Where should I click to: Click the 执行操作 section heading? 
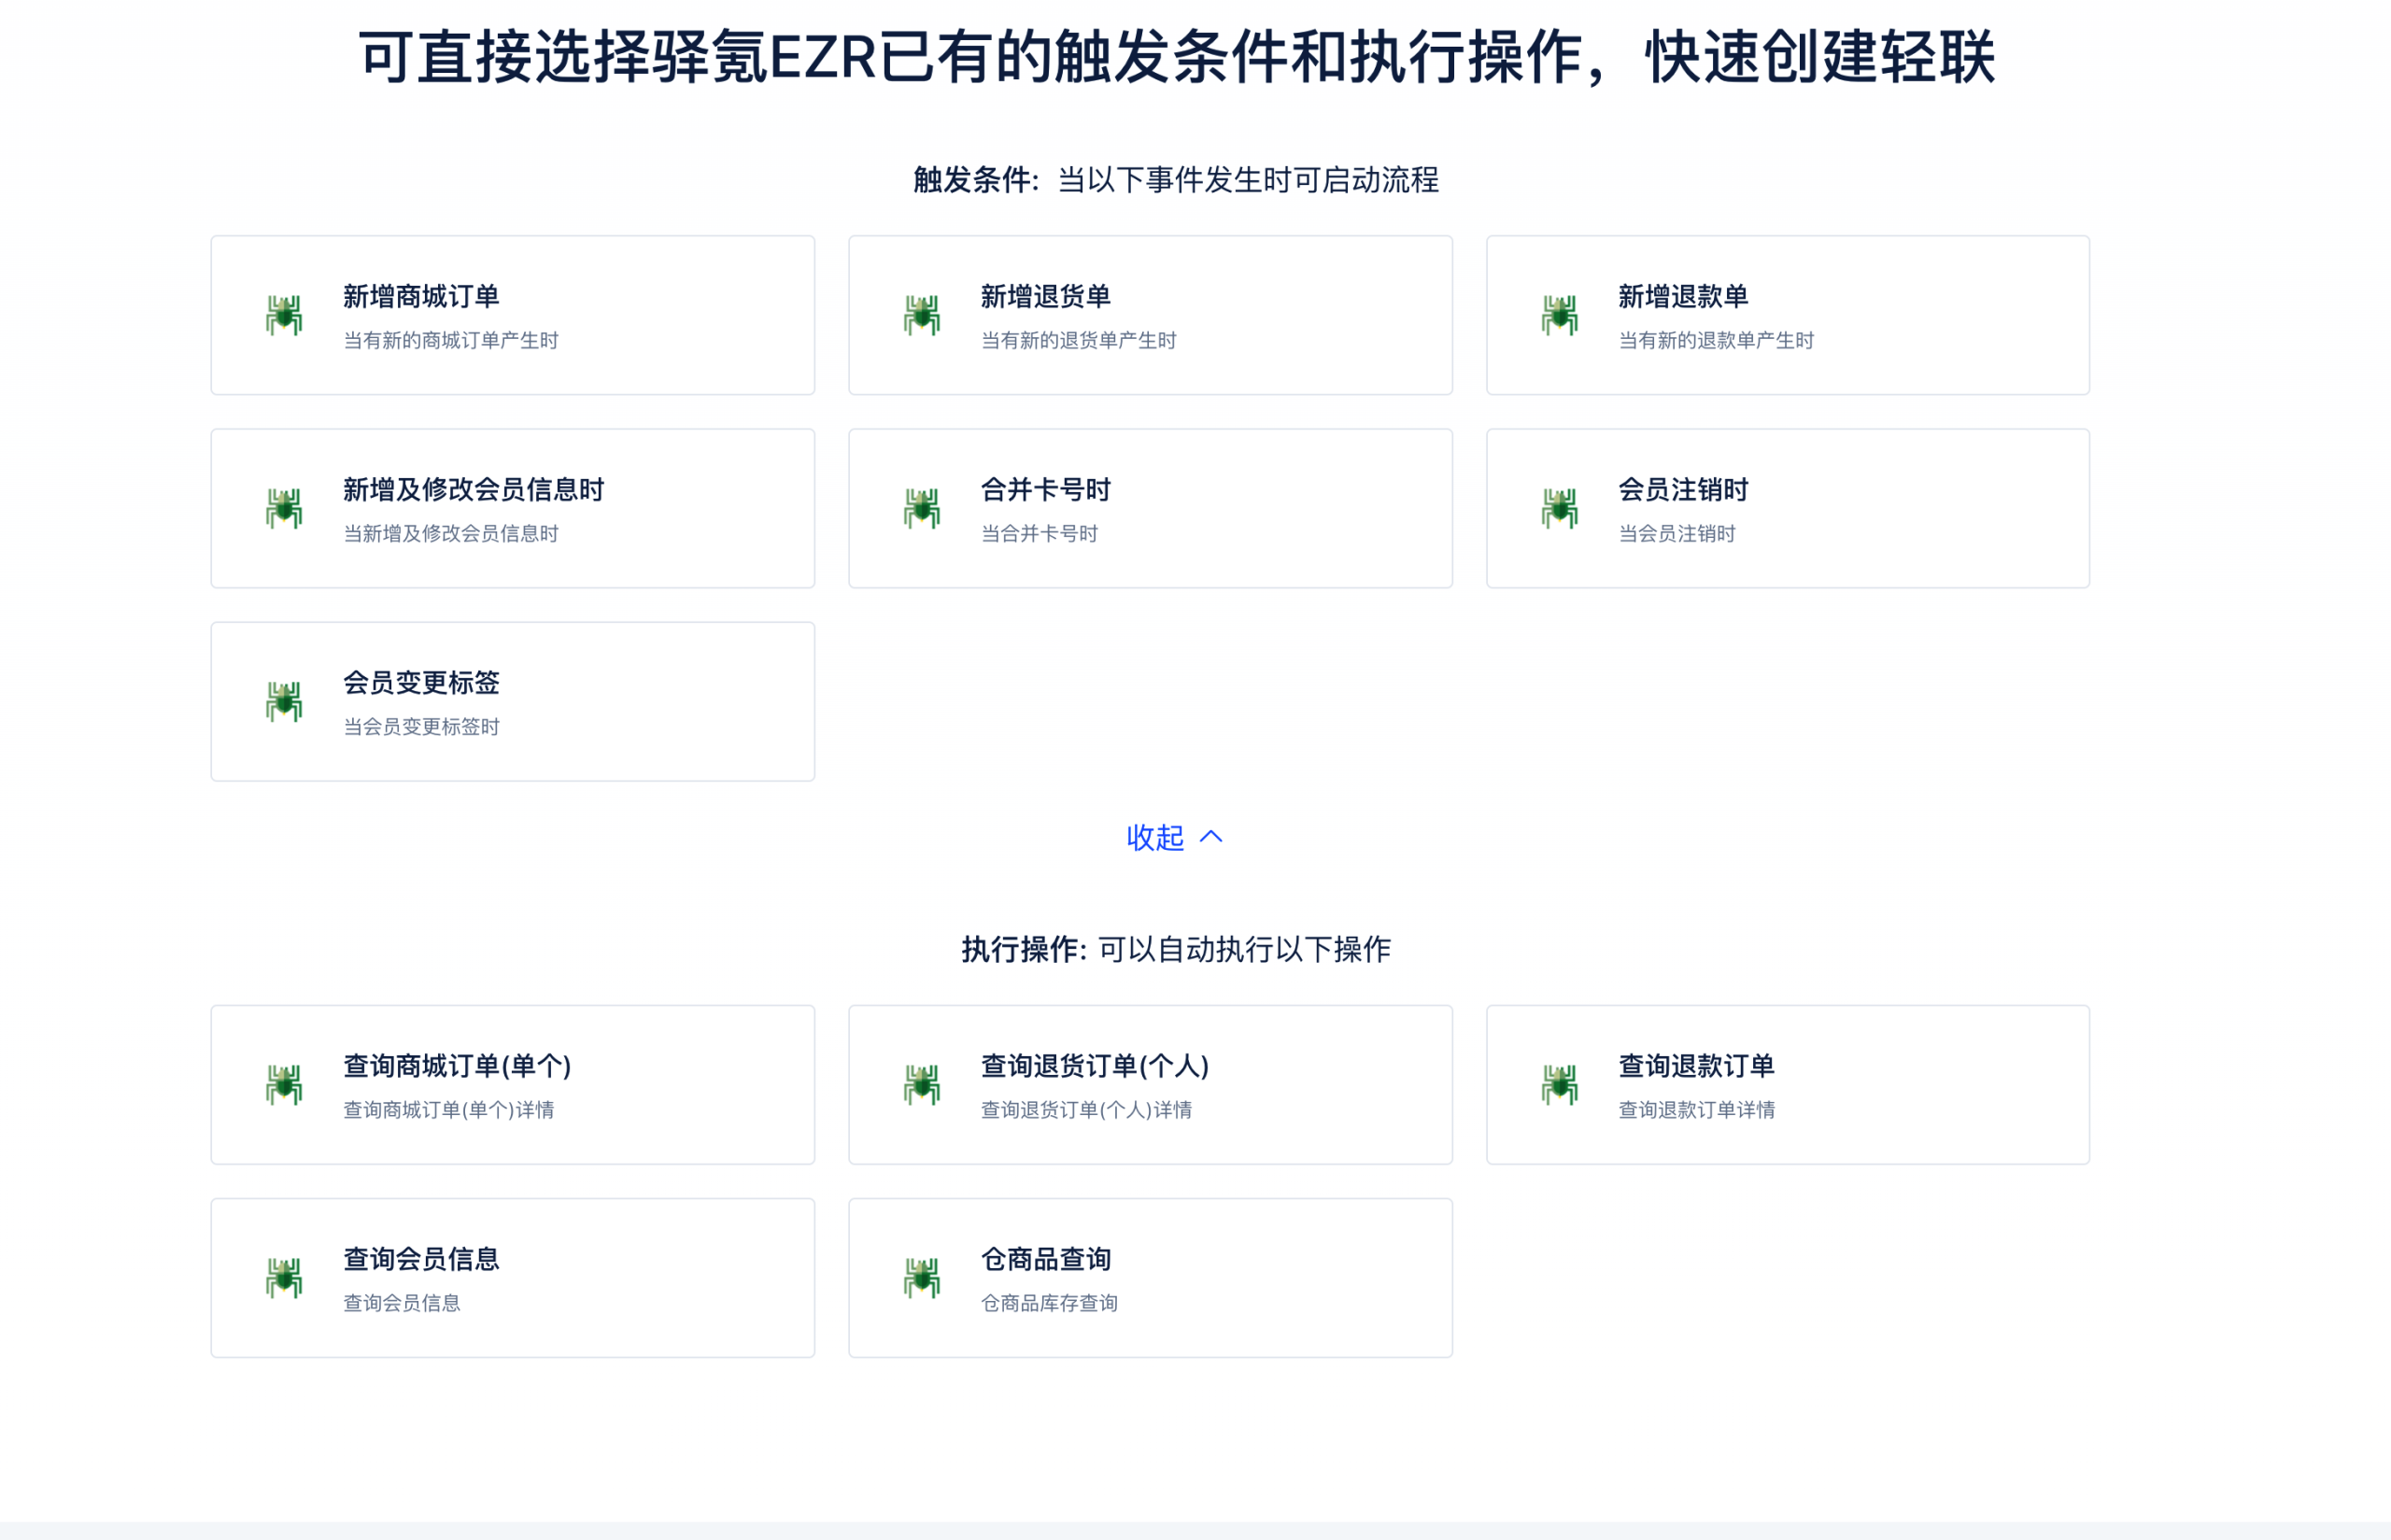[x=1020, y=949]
